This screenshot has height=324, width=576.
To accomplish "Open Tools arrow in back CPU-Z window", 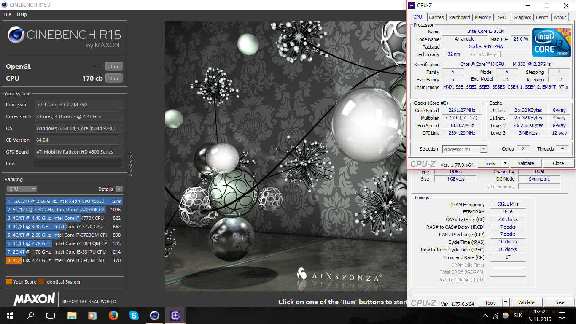I will (x=506, y=302).
